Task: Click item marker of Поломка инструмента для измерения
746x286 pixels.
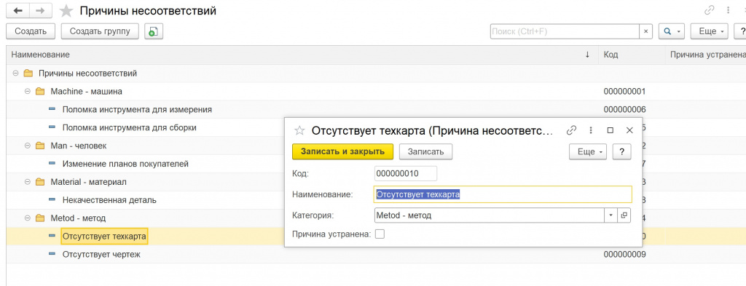Action: click(x=52, y=109)
